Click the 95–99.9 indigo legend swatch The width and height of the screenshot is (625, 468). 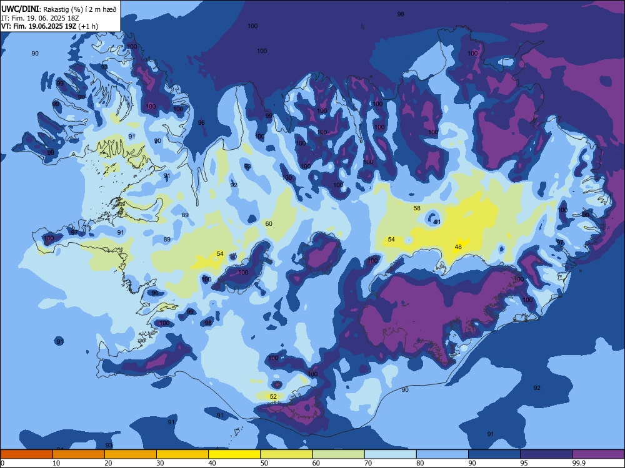[x=546, y=454]
